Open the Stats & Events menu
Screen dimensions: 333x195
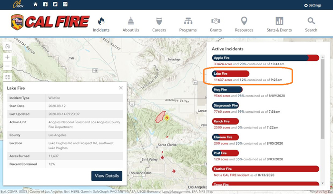click(279, 24)
